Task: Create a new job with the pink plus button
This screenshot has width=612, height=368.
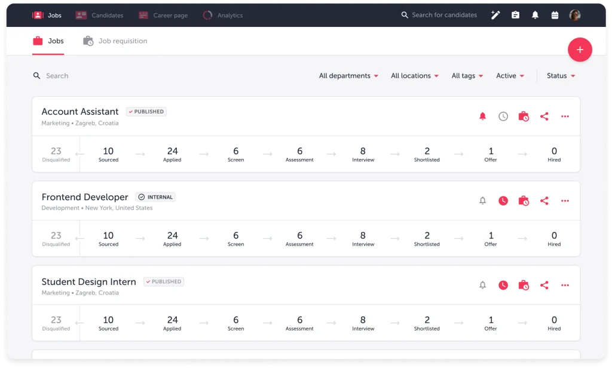Action: [580, 50]
